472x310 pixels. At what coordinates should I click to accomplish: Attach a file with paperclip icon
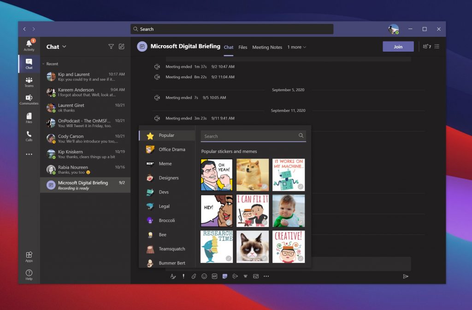point(194,276)
